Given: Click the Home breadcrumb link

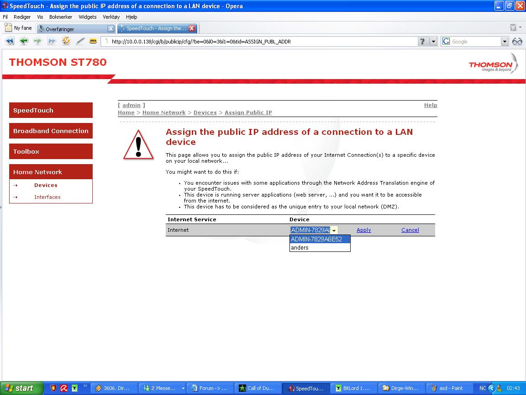Looking at the screenshot, I should coord(126,112).
